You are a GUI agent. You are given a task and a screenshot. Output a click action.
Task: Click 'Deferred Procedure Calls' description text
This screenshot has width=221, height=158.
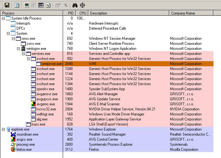point(108,28)
